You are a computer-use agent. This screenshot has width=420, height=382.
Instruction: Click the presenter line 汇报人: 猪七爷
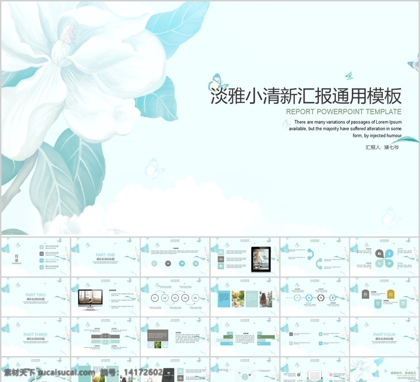coord(382,147)
